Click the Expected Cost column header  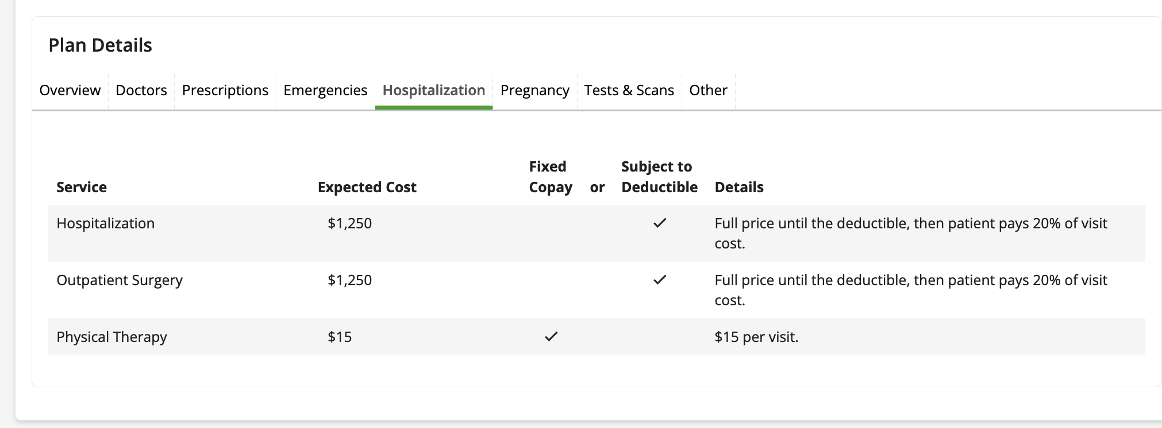(367, 188)
